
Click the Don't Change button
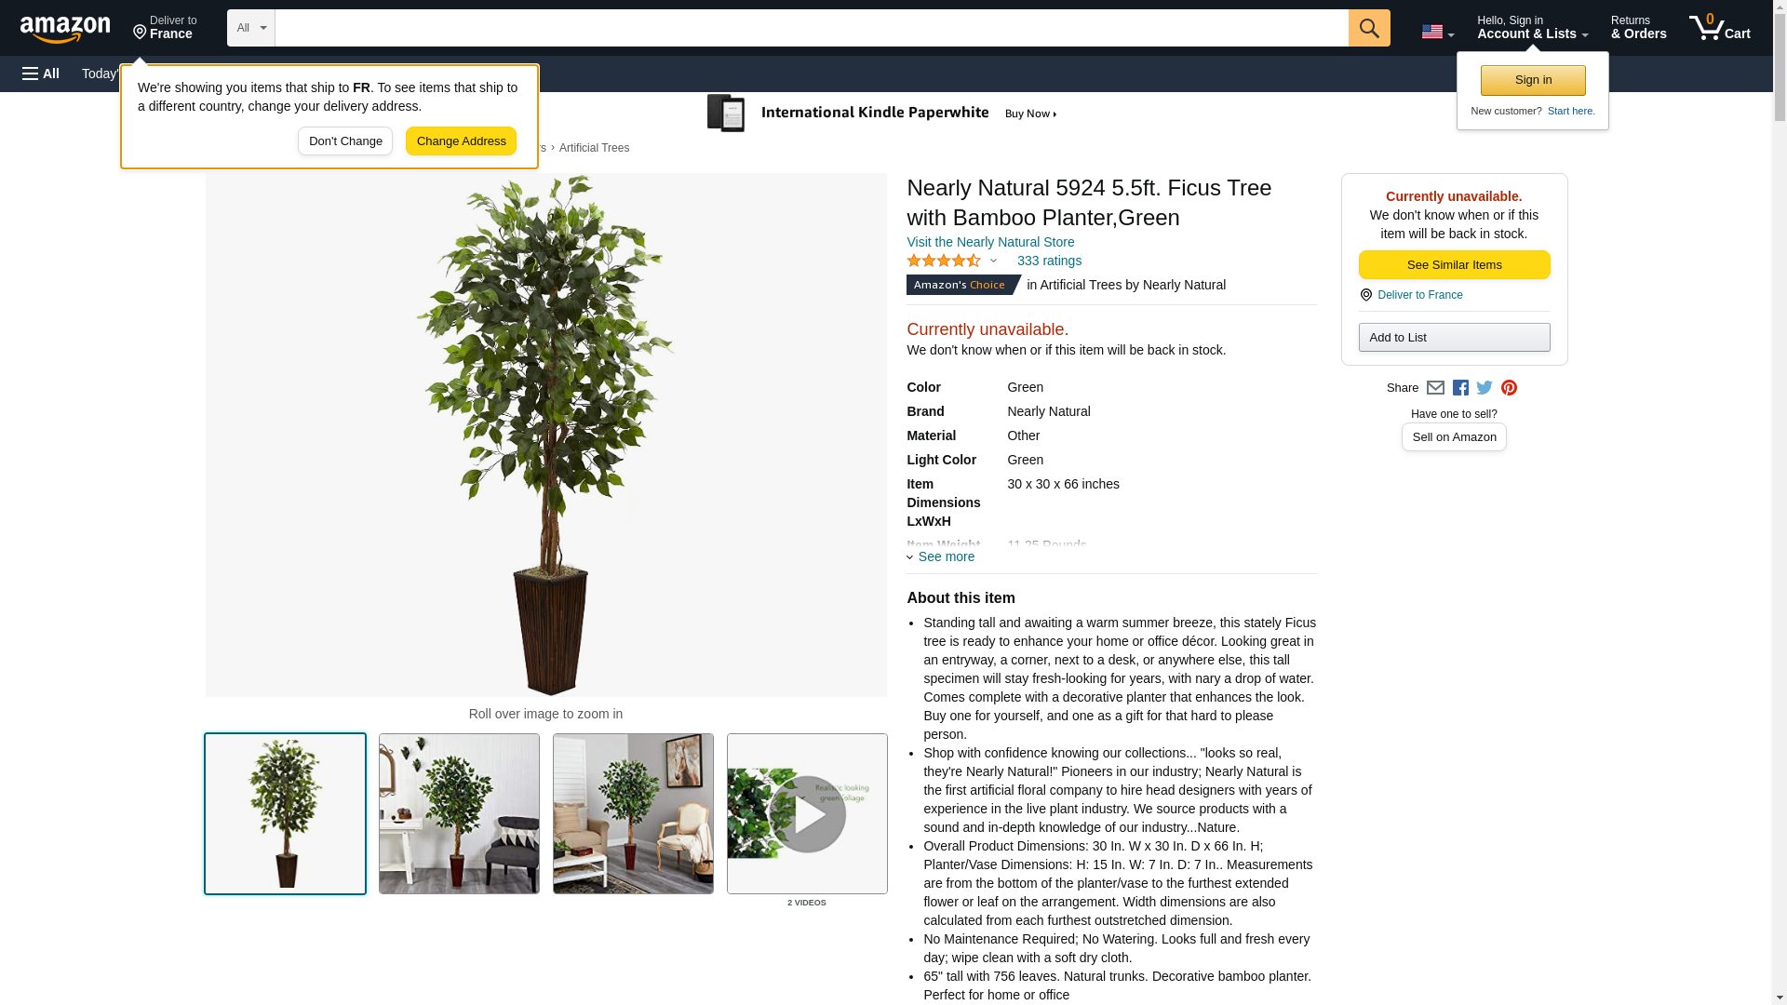point(345,141)
